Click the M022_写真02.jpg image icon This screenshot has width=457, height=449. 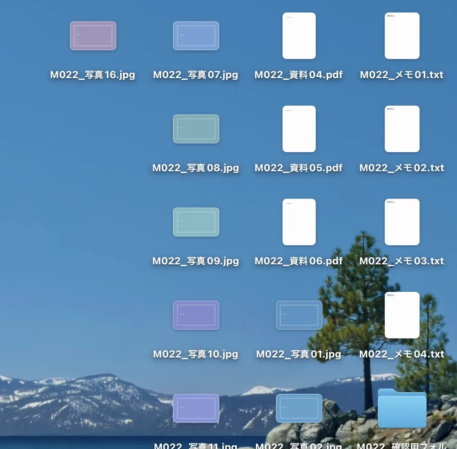[x=299, y=408]
